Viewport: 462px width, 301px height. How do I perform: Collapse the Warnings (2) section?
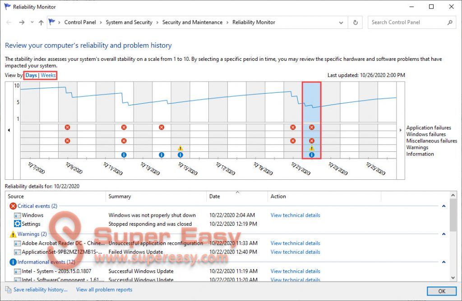443,234
